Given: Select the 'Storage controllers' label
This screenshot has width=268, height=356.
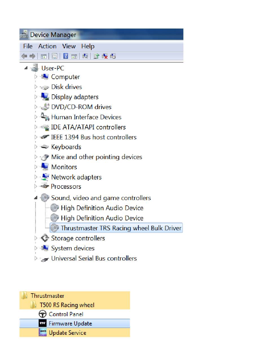Looking at the screenshot, I should coord(78,238).
